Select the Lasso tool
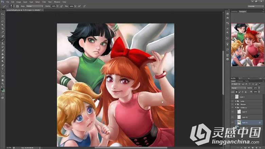The width and height of the screenshot is (265, 149). [x=2, y=21]
